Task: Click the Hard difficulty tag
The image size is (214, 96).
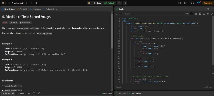Action: (5, 23)
